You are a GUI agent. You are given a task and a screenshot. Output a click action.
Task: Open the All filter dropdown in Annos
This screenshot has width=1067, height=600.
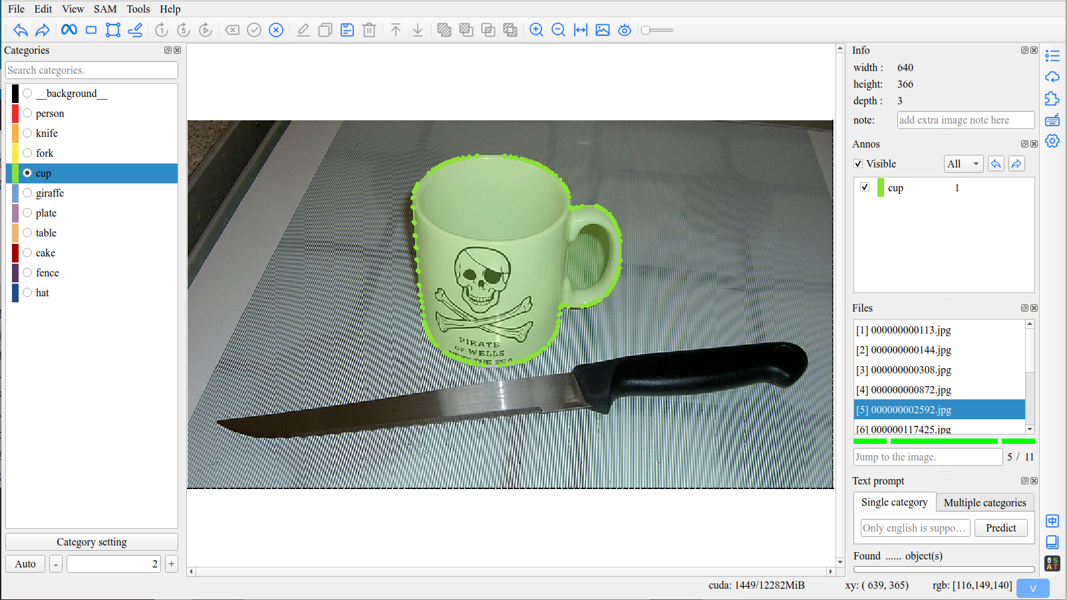point(964,163)
